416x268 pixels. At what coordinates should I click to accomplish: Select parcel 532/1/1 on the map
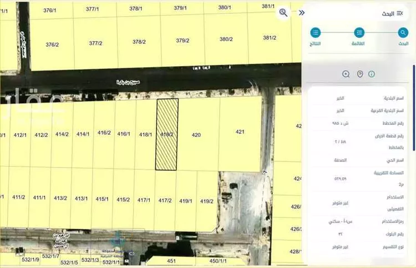[111, 262]
